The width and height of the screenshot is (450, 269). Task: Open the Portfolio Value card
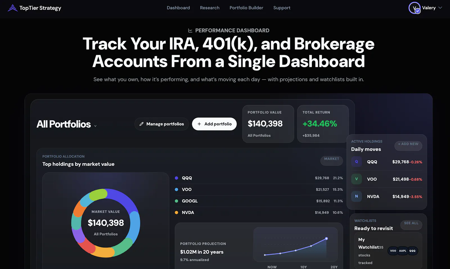pos(268,124)
